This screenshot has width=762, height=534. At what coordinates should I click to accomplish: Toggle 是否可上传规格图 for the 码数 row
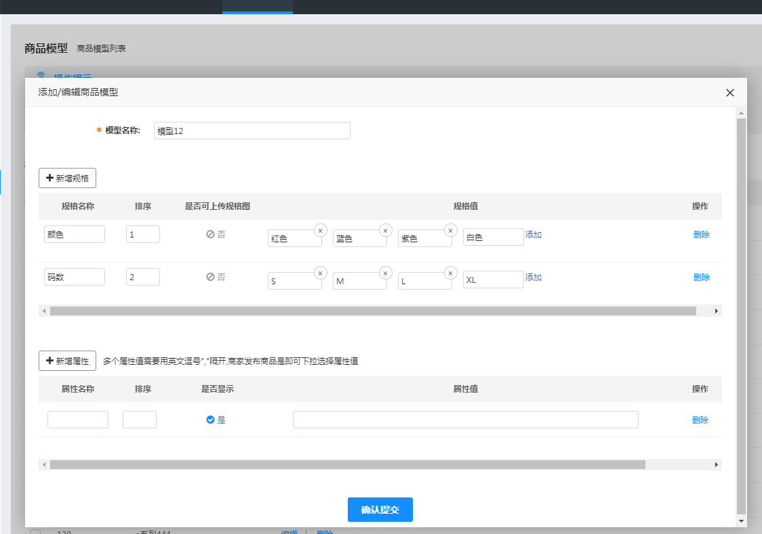click(216, 277)
